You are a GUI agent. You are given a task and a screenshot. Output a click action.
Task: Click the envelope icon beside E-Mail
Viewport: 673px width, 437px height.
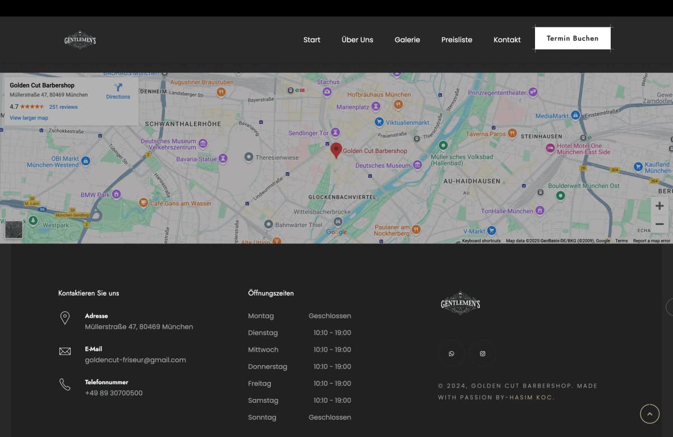pos(65,351)
